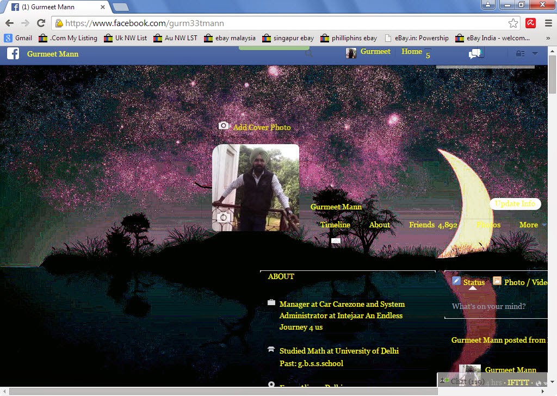Open the About tab
Image resolution: width=557 pixels, height=396 pixels.
point(379,225)
